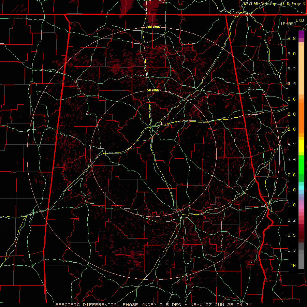Image resolution: width=307 pixels, height=307 pixels.
Task: Click the -1.3 scale value
Action: coord(290,250)
